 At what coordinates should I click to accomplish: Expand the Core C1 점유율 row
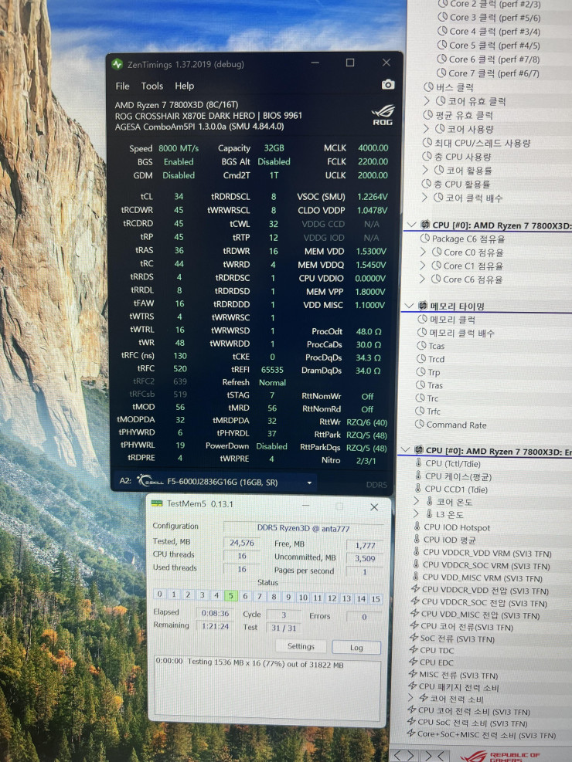423,266
